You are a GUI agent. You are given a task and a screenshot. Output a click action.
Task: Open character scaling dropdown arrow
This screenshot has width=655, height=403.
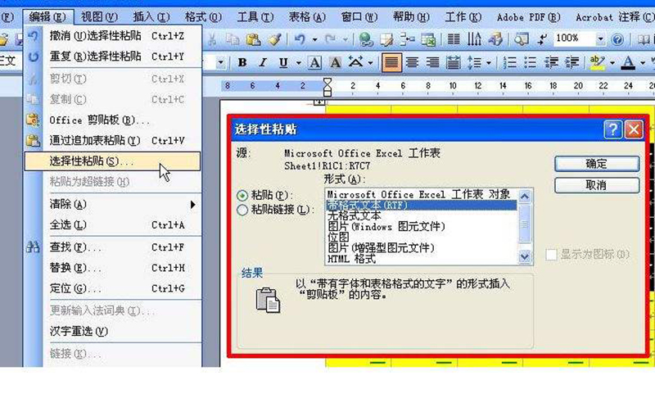[x=371, y=63]
